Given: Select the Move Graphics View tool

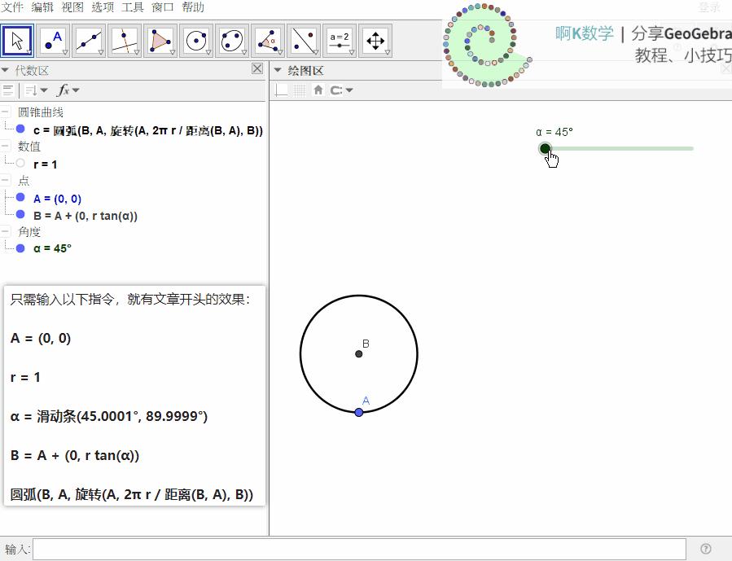Looking at the screenshot, I should click(x=375, y=39).
